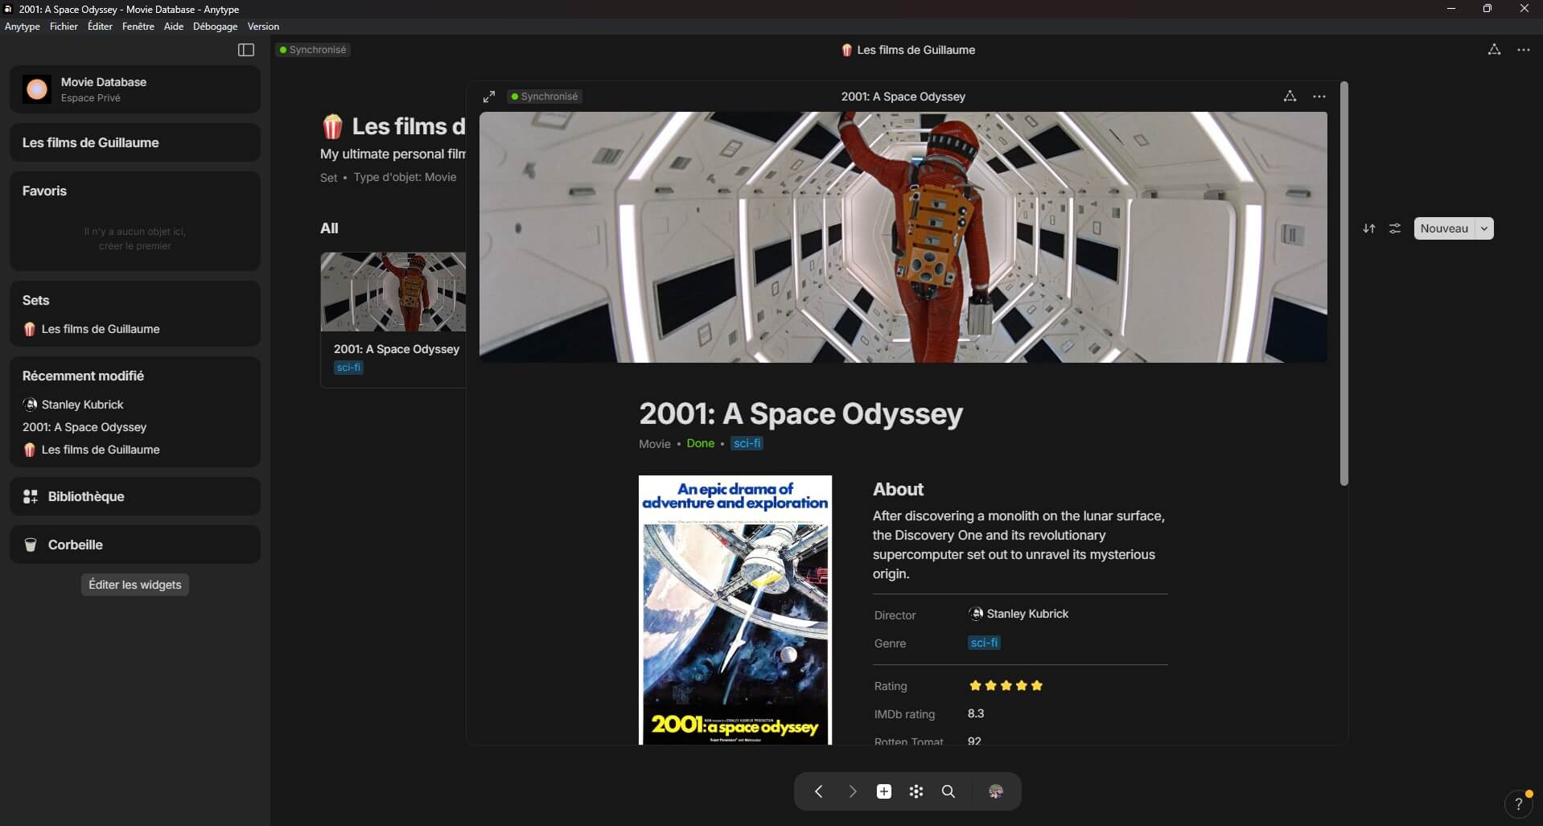Open Les films de Guillaume in Récemment modifié
Screen dimensions: 1543x826
click(x=91, y=450)
